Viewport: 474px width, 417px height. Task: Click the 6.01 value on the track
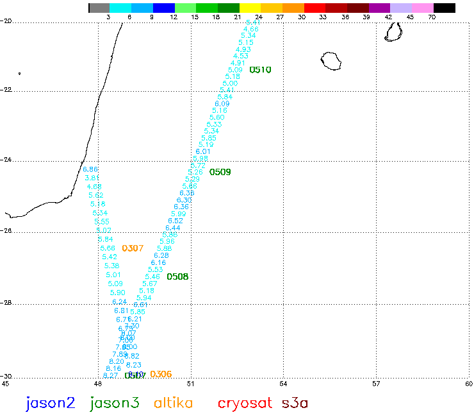[203, 151]
